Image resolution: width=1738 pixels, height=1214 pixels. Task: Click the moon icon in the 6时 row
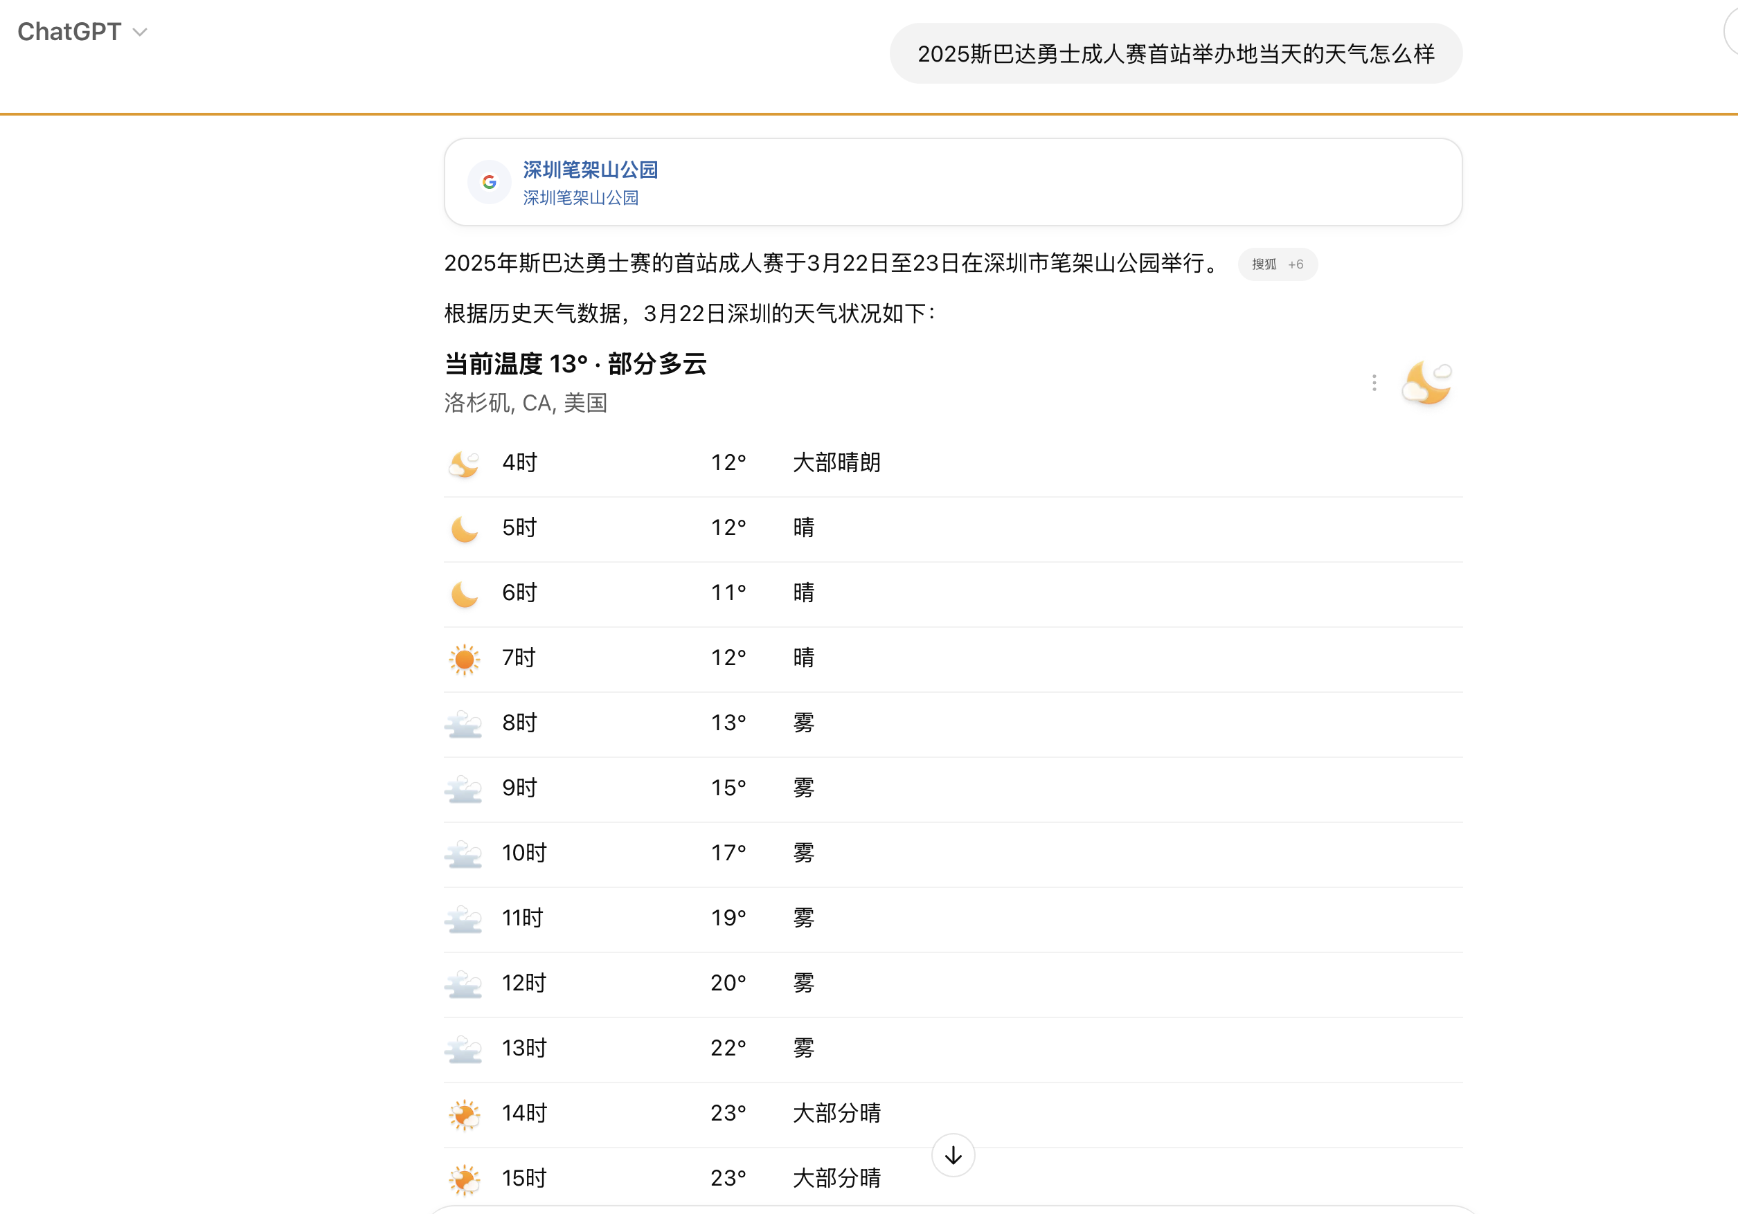[x=464, y=593]
